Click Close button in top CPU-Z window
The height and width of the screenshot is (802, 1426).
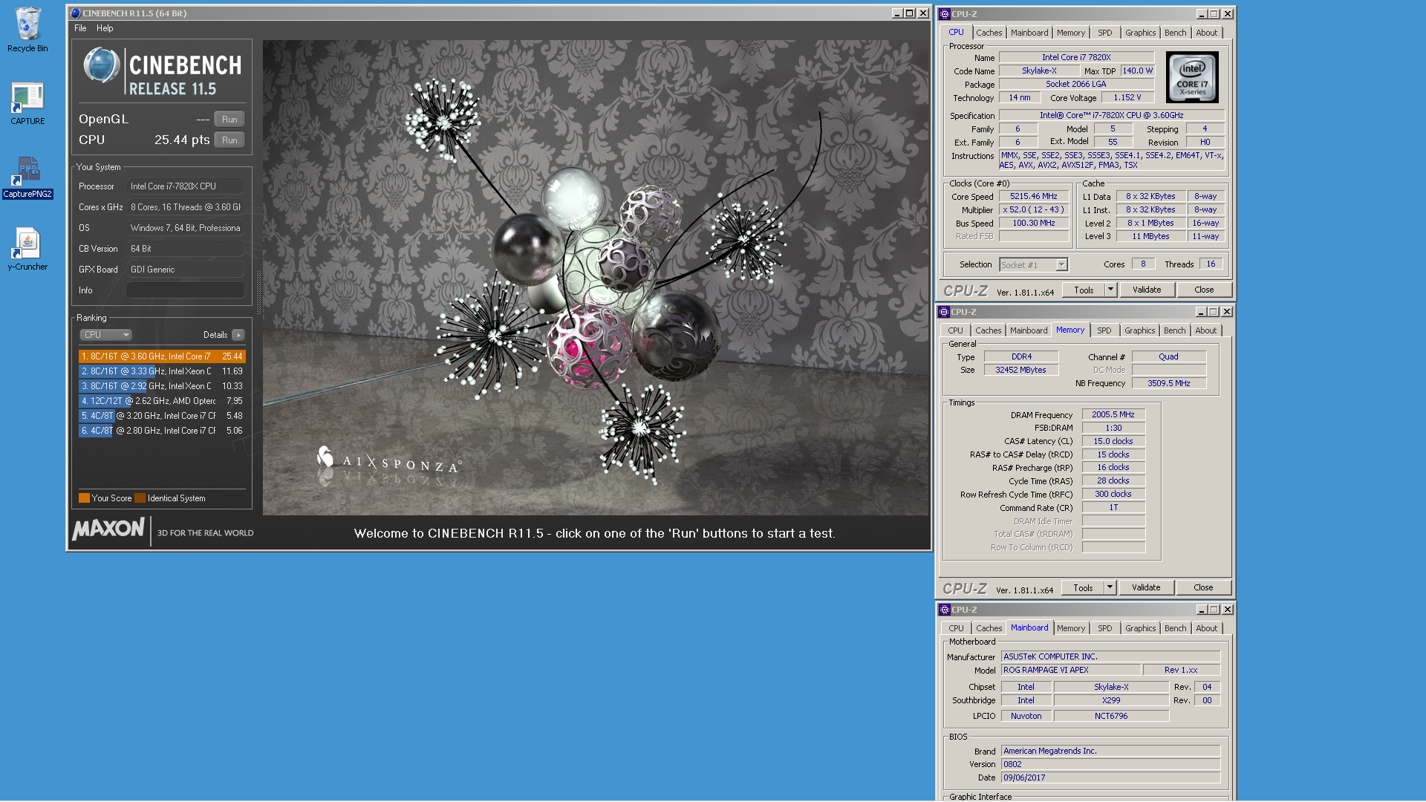[x=1204, y=290]
